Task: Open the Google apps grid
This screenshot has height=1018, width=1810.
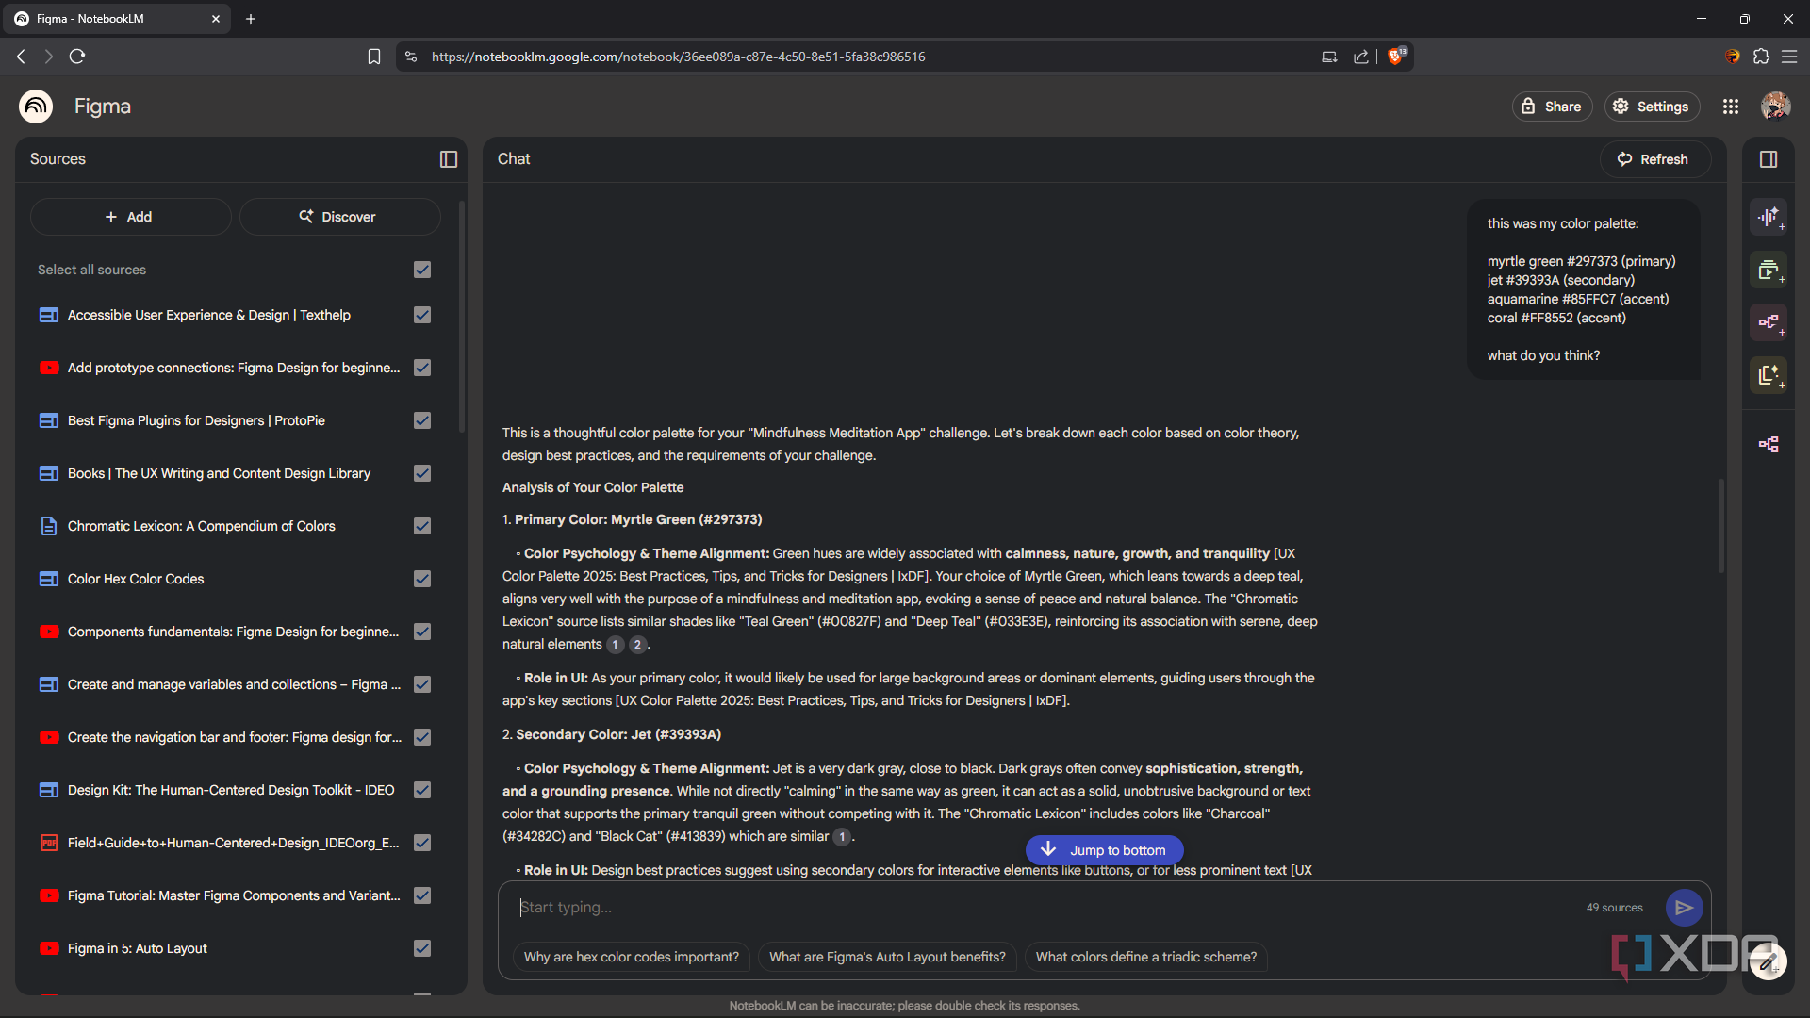Action: pos(1731,107)
